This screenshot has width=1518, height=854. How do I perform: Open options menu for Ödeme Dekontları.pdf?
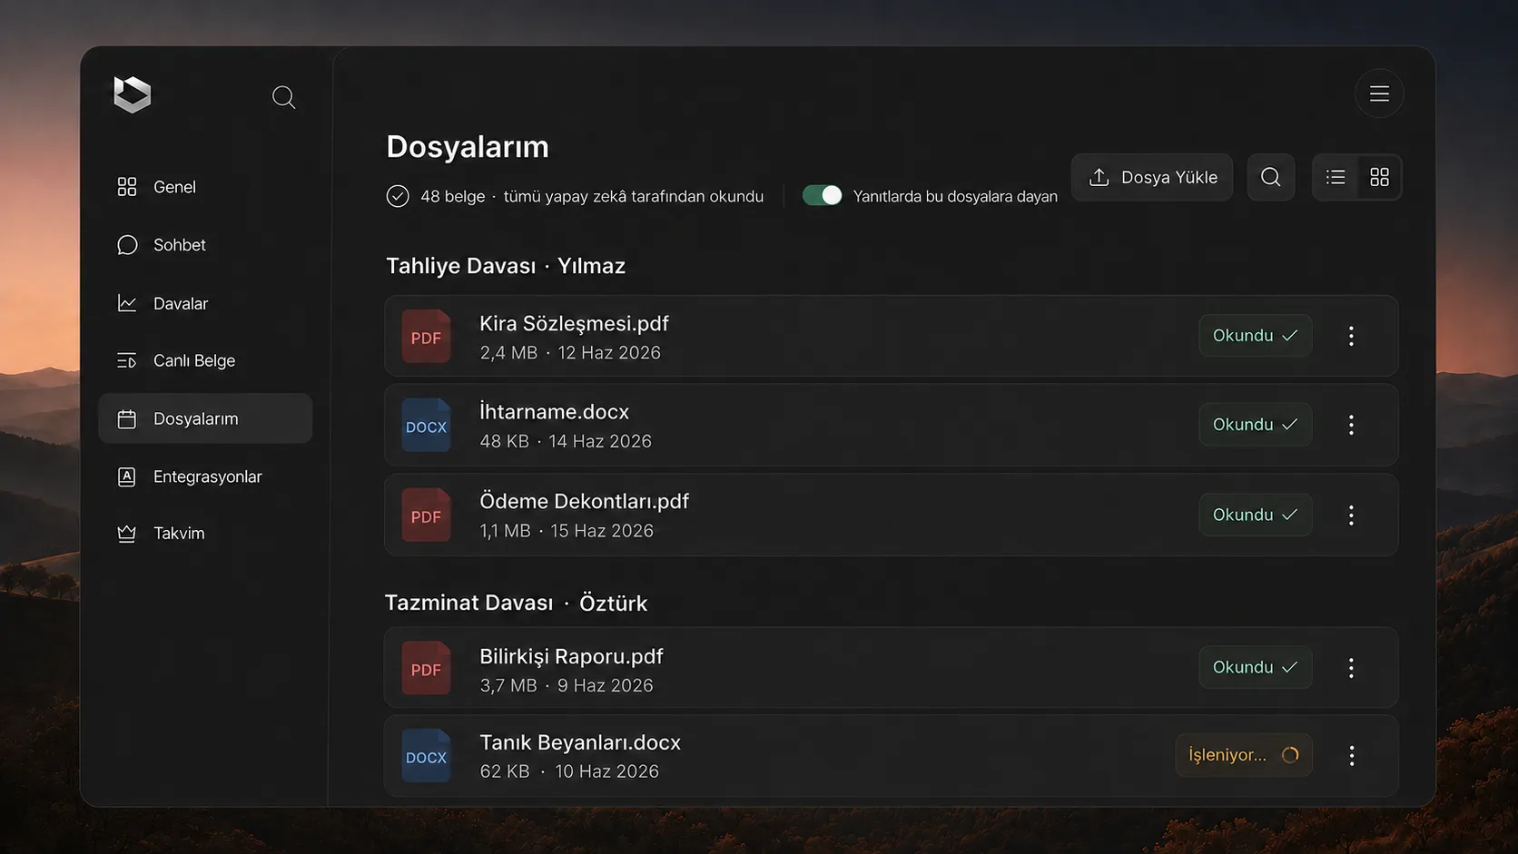1351,515
